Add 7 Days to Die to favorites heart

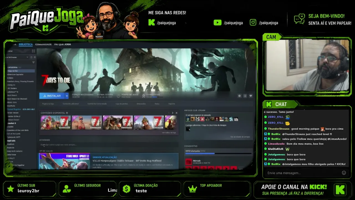pos(251,96)
